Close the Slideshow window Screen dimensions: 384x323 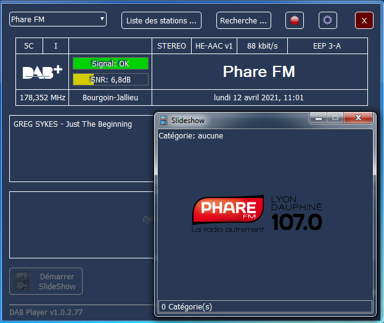coord(358,118)
